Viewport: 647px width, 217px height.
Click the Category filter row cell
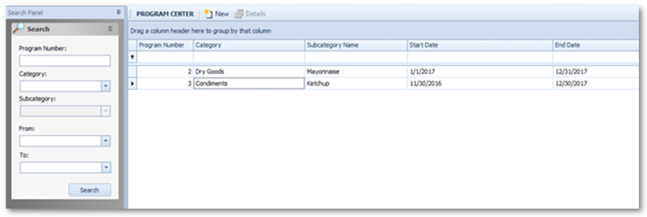click(249, 57)
